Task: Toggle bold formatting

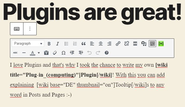Action: tap(49, 44)
